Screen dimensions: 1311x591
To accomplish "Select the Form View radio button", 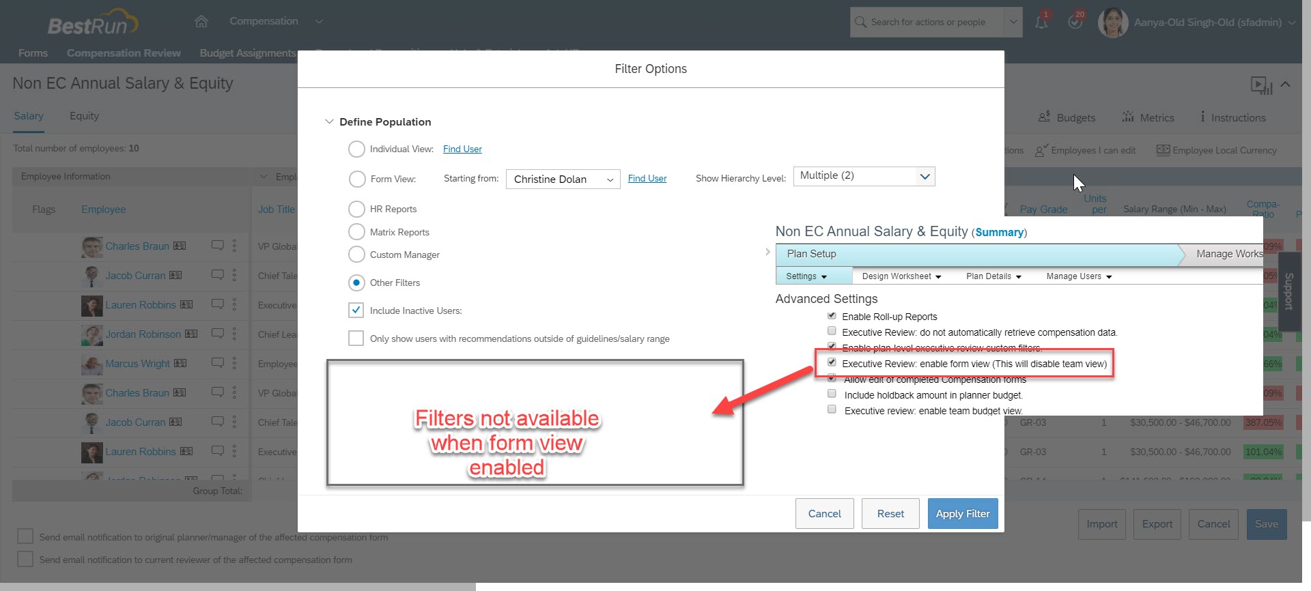I will coord(357,179).
